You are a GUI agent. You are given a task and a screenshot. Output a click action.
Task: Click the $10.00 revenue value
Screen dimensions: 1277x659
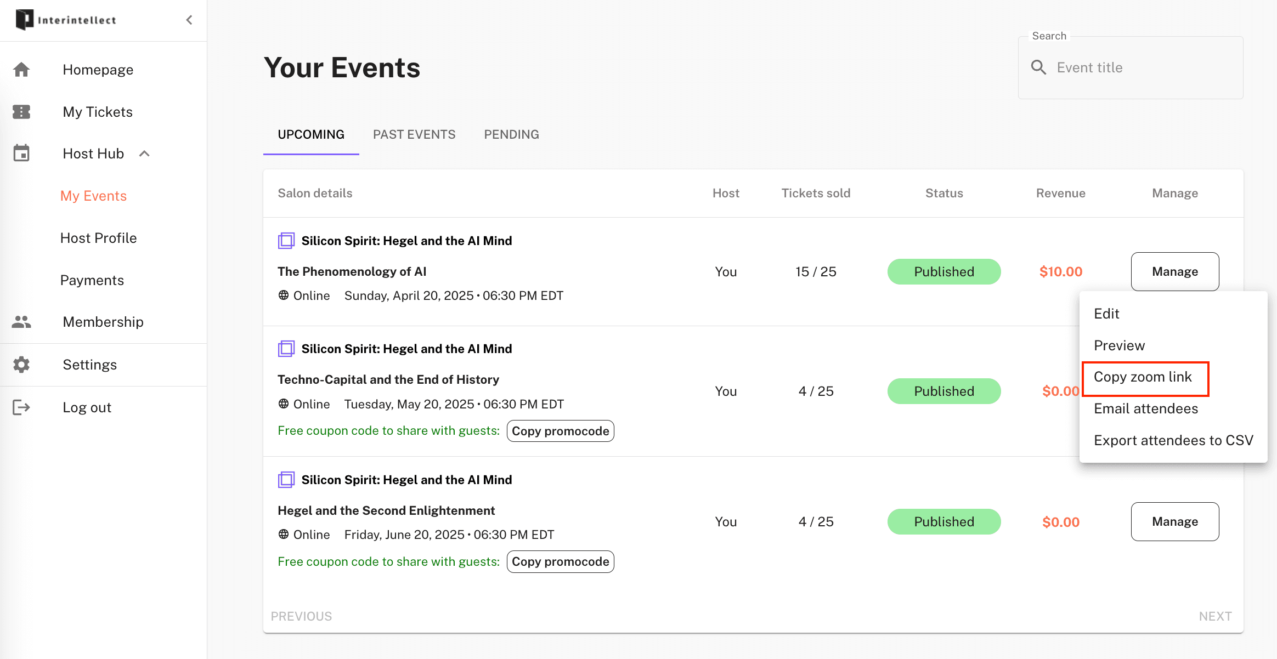point(1061,271)
